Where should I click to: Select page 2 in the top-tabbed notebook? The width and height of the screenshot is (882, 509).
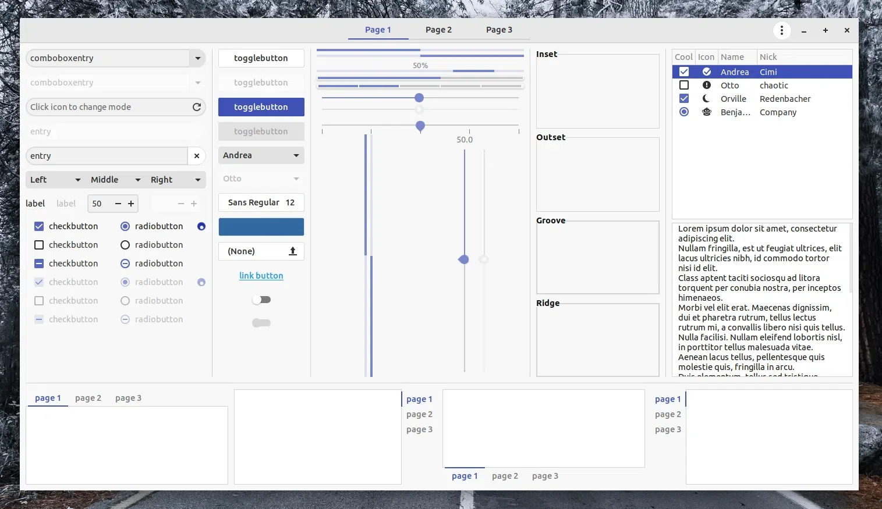click(x=88, y=398)
